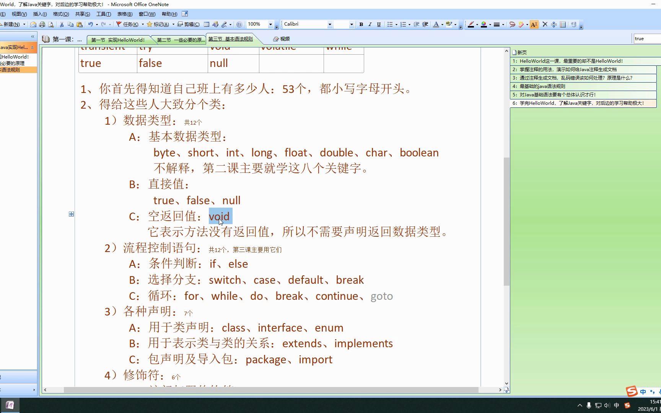Switch to the 第一节 实现HelloWorld! section tab
661x413 pixels.
[118, 40]
